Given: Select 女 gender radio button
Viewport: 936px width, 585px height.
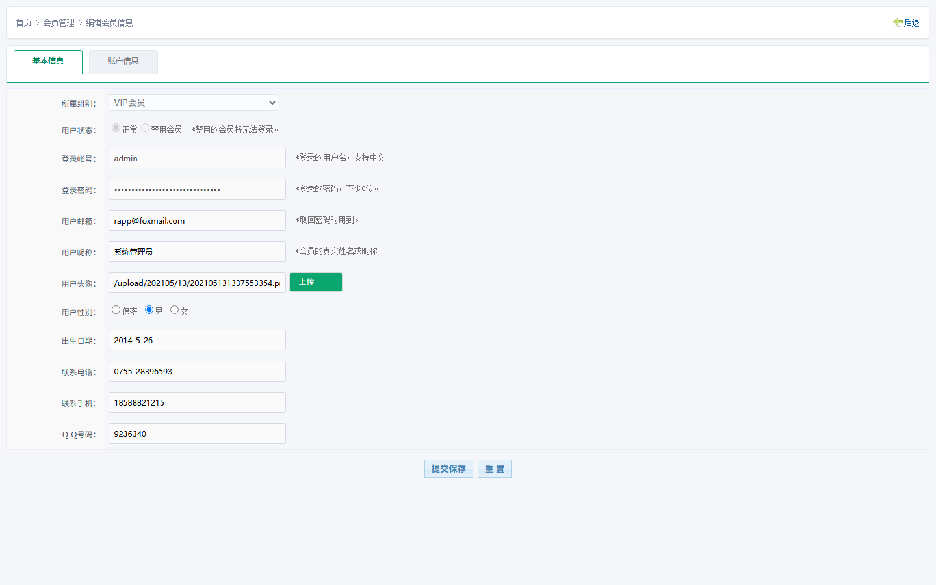Looking at the screenshot, I should pos(174,310).
